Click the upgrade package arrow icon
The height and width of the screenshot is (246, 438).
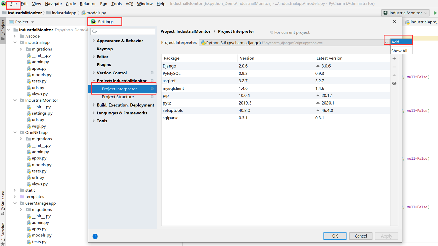[394, 75]
